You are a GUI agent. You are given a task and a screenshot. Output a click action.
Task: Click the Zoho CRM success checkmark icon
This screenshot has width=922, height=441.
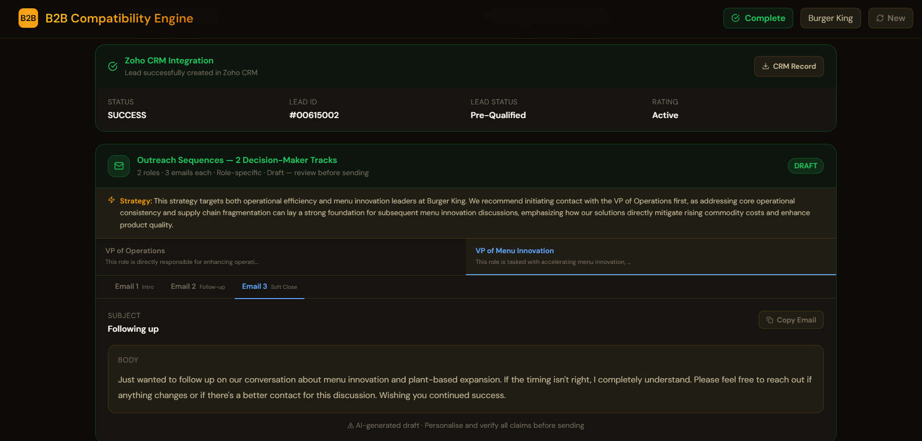pyautogui.click(x=113, y=66)
